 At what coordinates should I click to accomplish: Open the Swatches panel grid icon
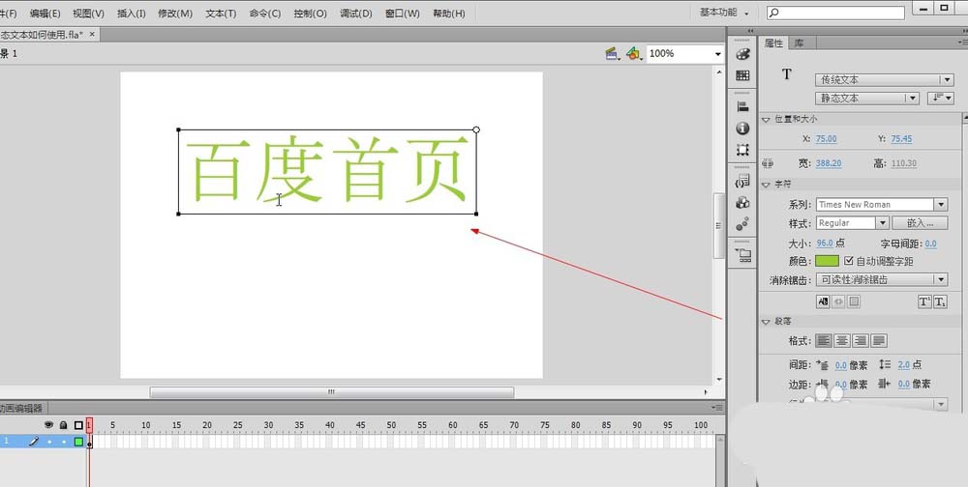(742, 75)
